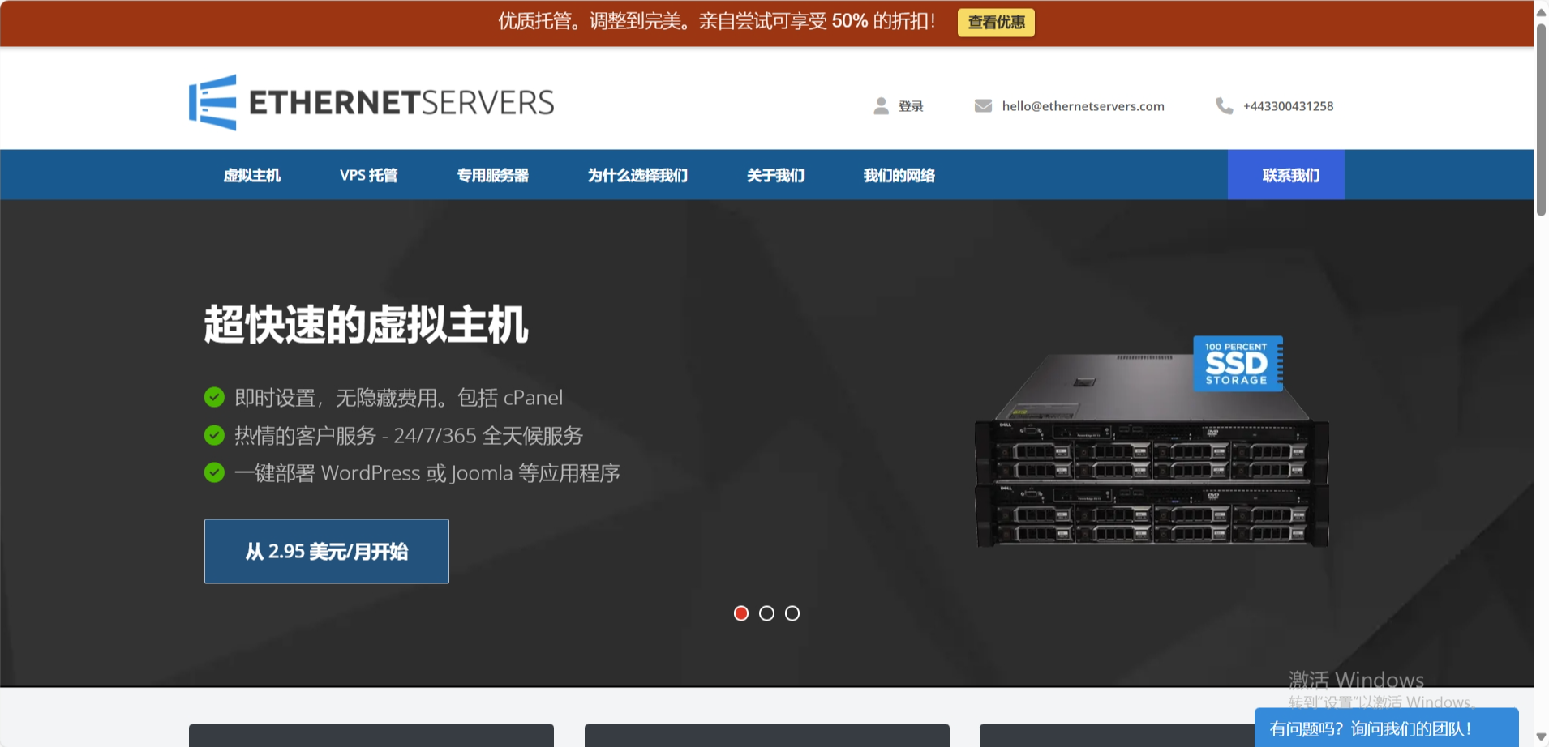
Task: Click the envelope email icon
Action: [x=983, y=106]
